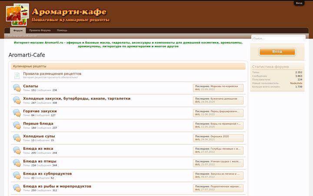Click the online record value 1.739
The image size is (313, 196).
coord(299,87)
